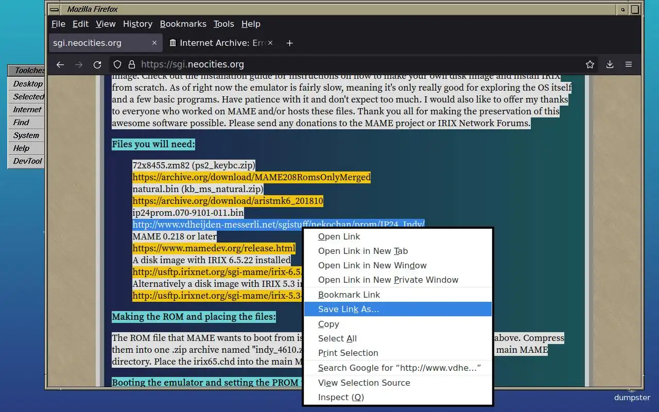Select Bookmark Link in context menu
The height and width of the screenshot is (412, 659).
(397, 295)
